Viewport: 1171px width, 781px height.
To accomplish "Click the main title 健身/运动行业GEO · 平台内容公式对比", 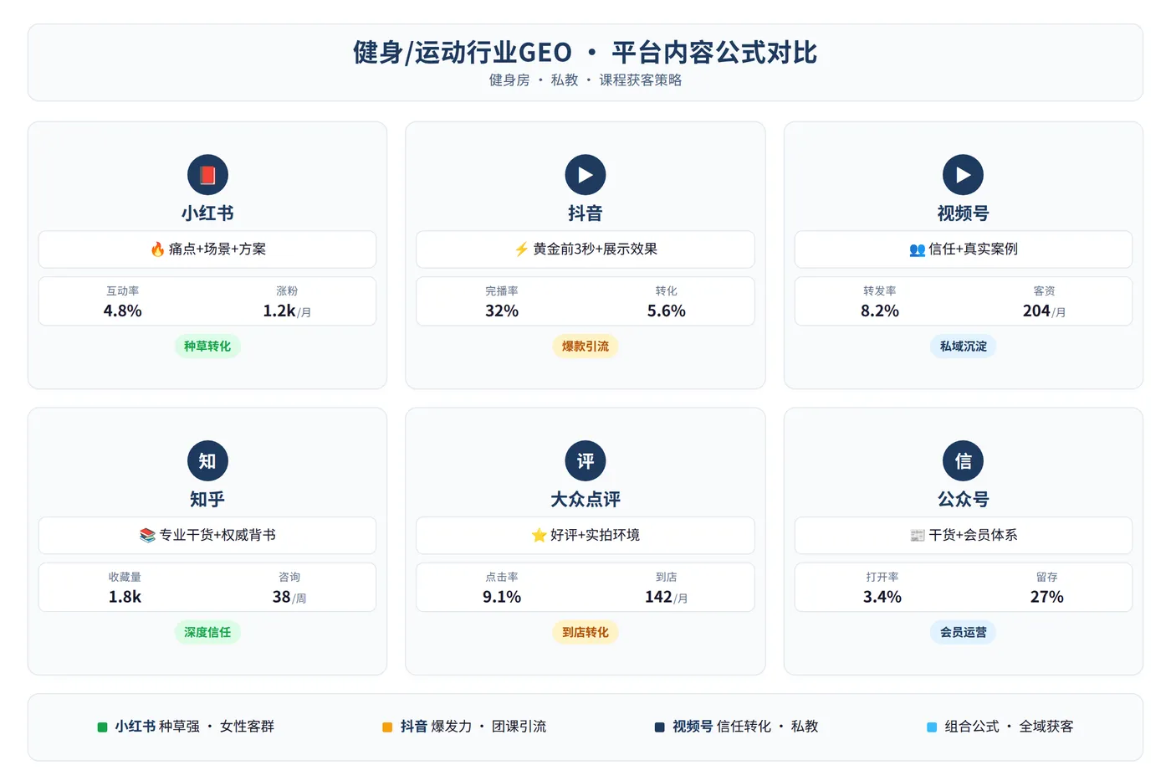I will pos(585,53).
